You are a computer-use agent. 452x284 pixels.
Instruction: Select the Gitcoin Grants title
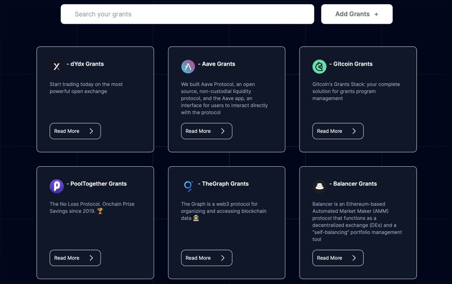point(351,64)
